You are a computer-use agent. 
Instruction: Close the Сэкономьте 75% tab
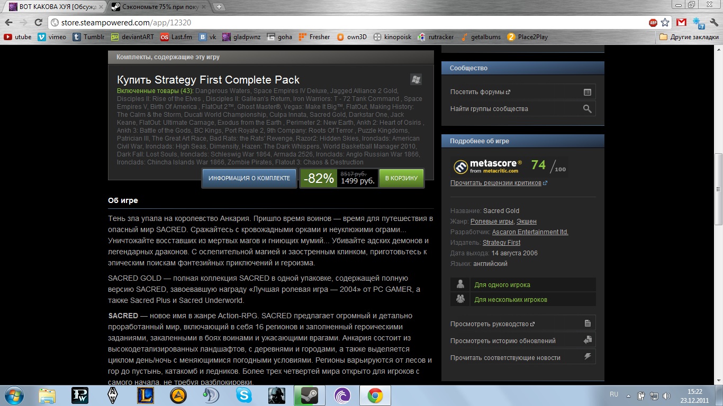(x=204, y=7)
